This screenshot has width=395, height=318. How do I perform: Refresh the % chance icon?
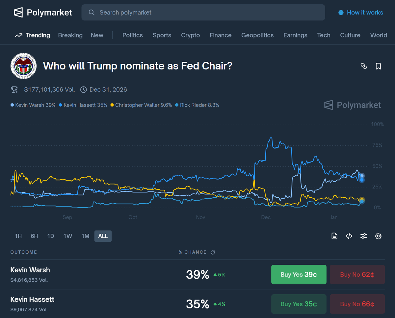pyautogui.click(x=213, y=252)
